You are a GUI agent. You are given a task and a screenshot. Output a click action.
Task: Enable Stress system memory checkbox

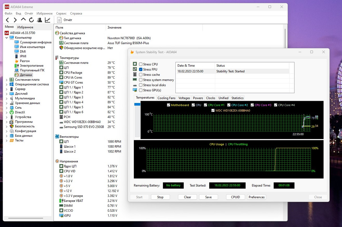pyautogui.click(x=141, y=80)
